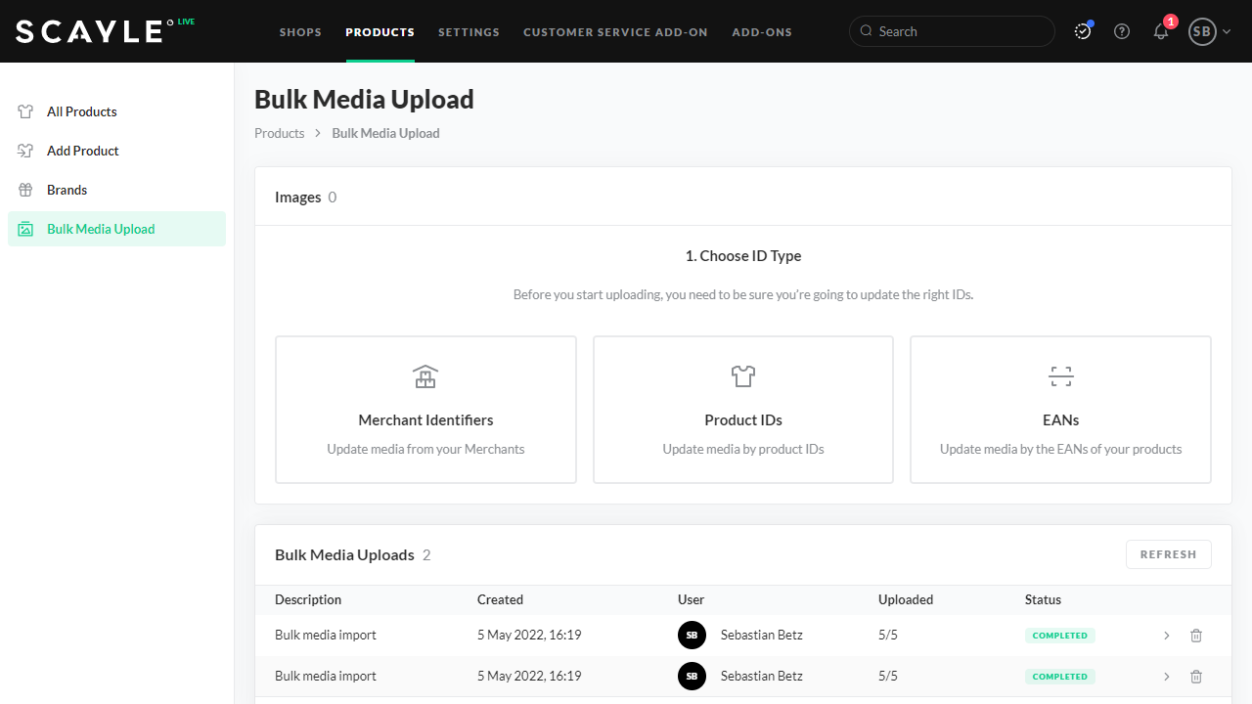The height and width of the screenshot is (704, 1252).
Task: Delete the first Bulk media import row
Action: 1196,636
